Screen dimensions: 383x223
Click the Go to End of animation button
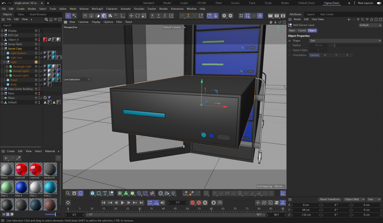point(141,202)
